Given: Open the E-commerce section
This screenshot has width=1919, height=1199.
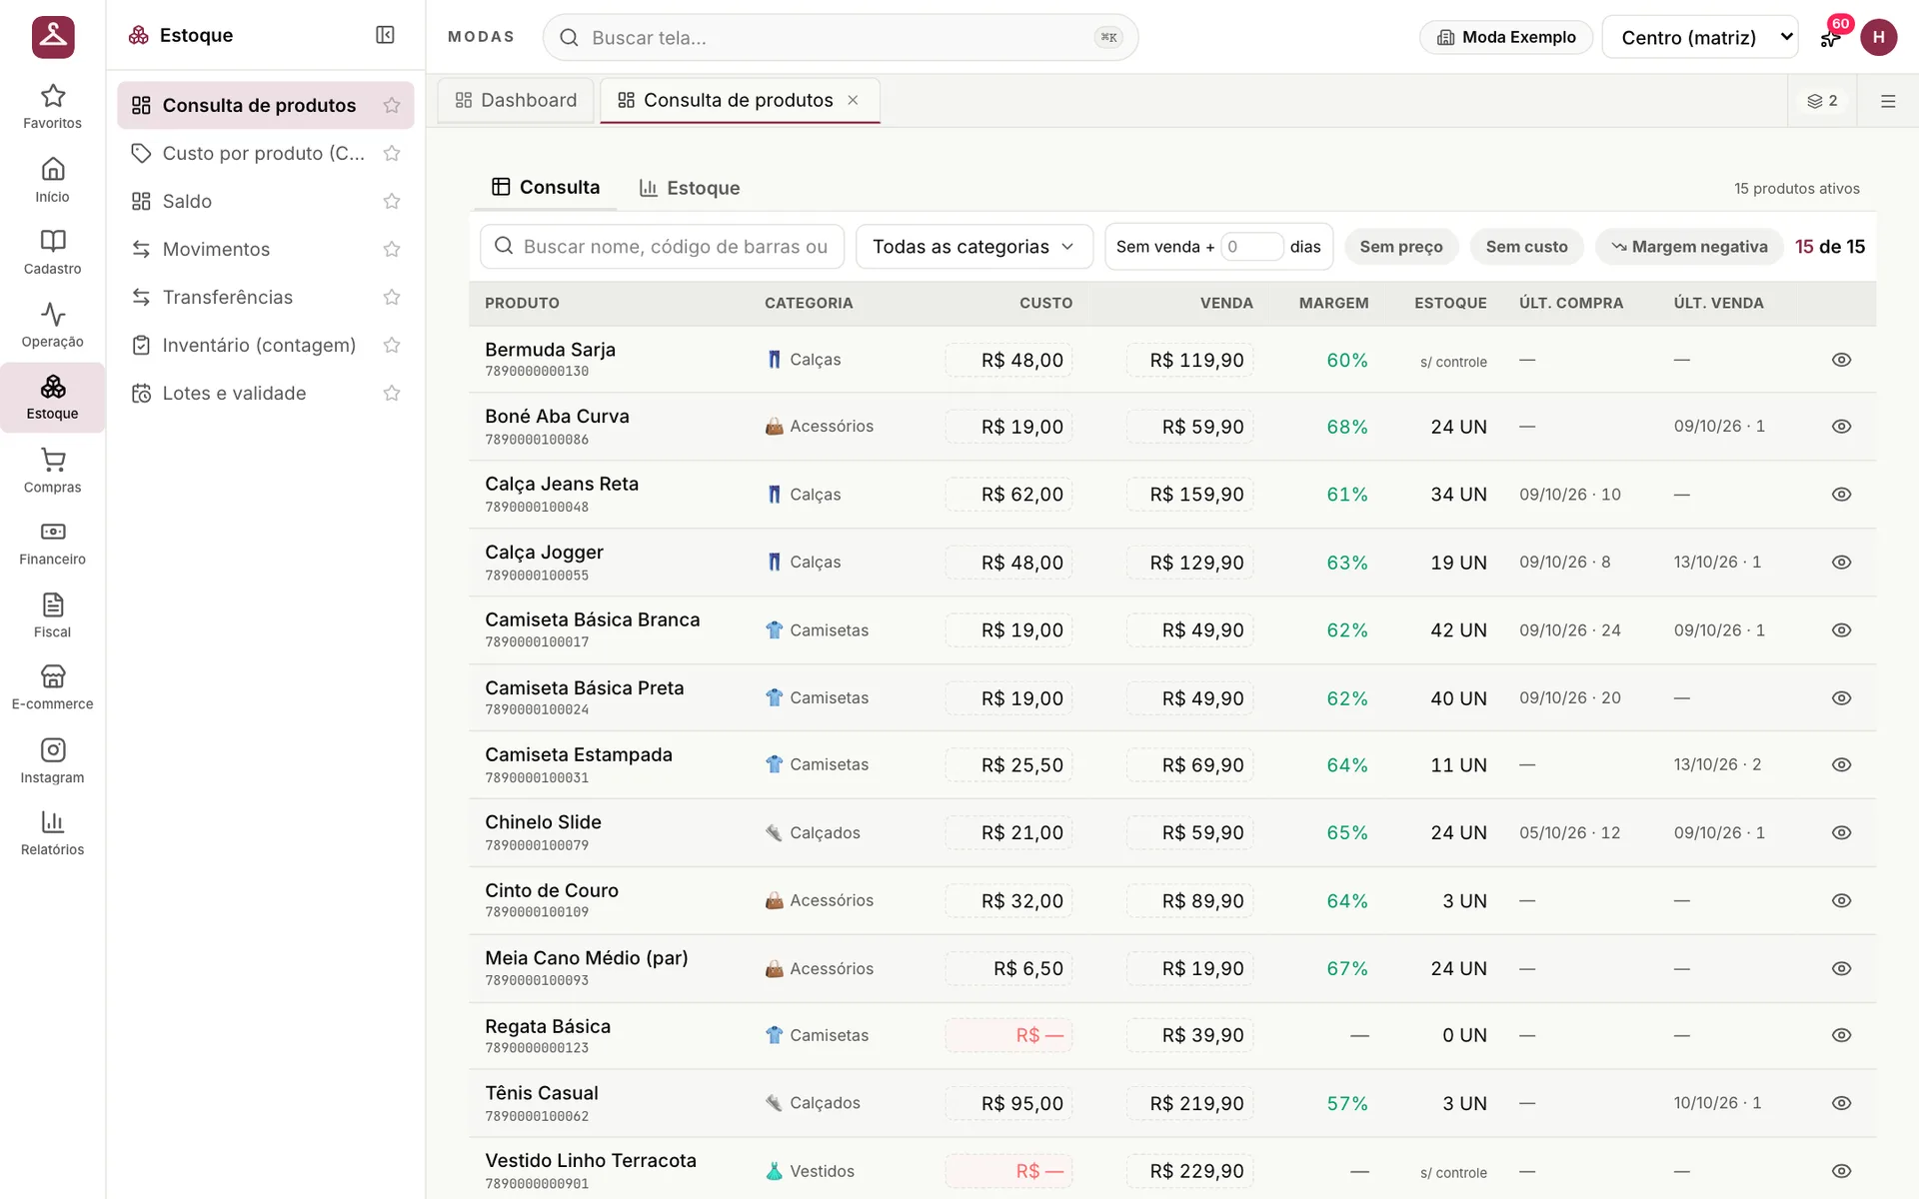Looking at the screenshot, I should click(52, 688).
